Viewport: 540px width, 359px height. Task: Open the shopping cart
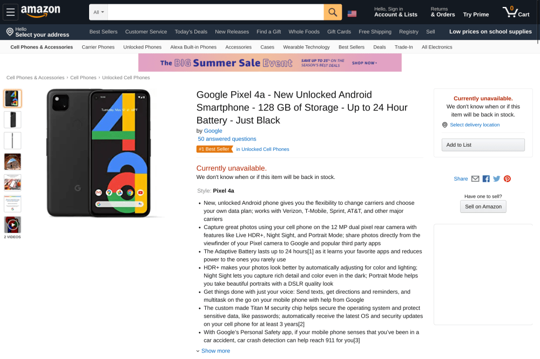[x=516, y=12]
